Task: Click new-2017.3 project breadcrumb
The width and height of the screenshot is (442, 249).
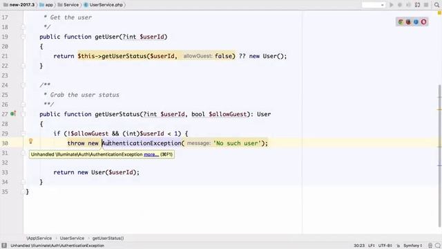Action: [x=19, y=5]
